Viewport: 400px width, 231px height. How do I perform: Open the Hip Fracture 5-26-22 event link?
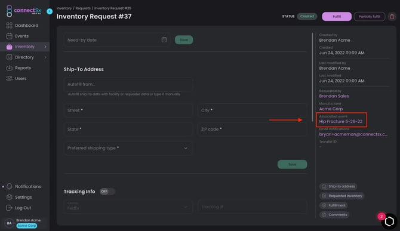click(x=340, y=122)
